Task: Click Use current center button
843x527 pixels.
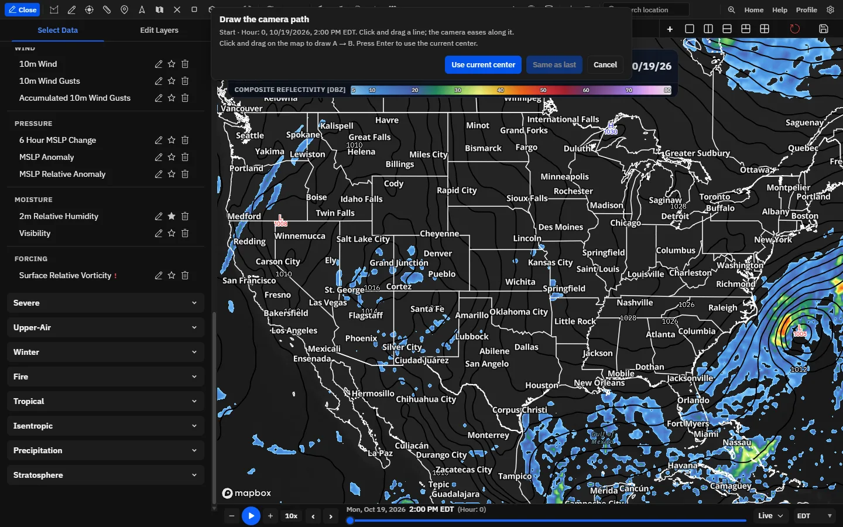Action: coord(483,65)
